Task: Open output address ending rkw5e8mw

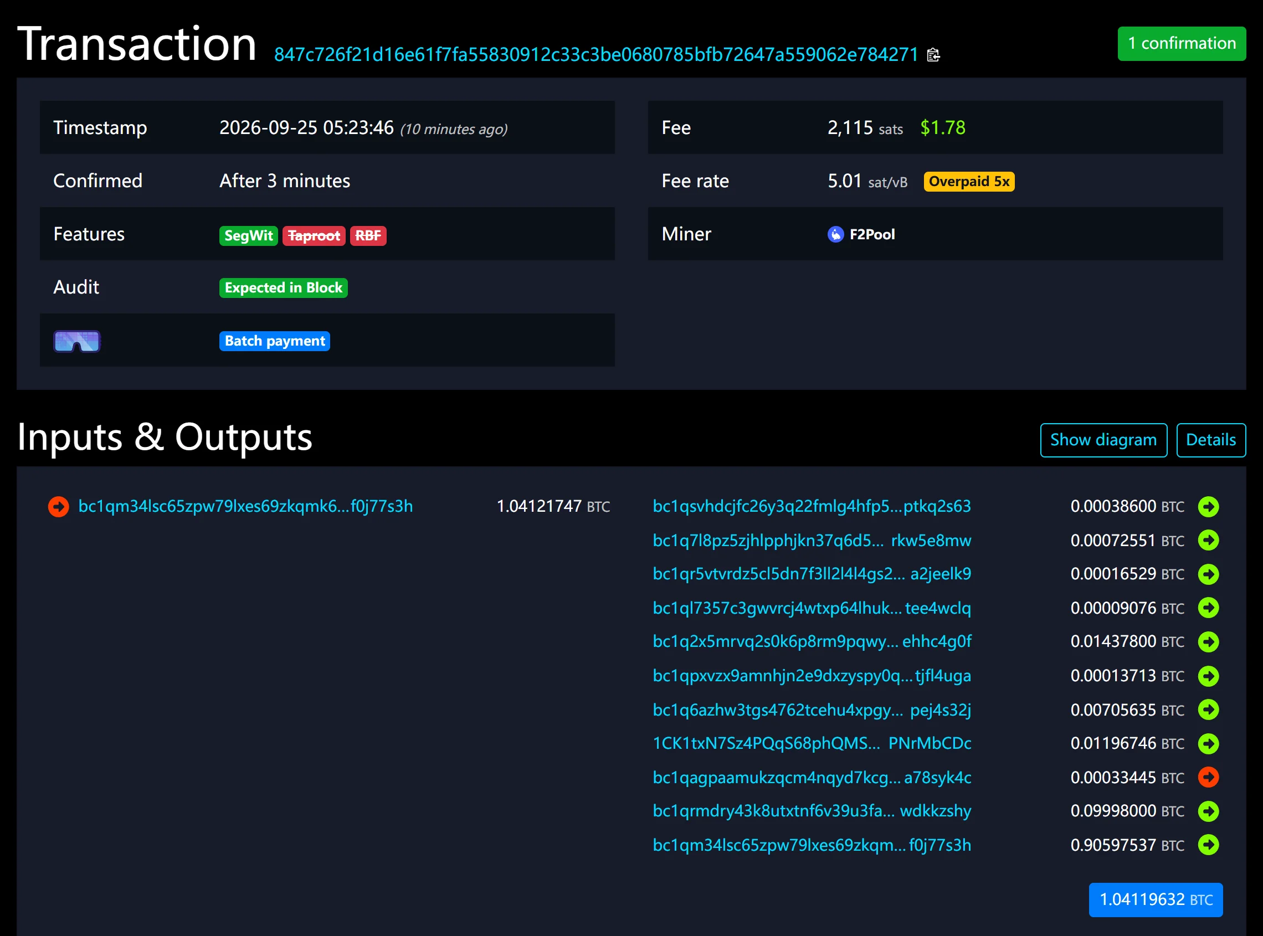Action: 812,541
